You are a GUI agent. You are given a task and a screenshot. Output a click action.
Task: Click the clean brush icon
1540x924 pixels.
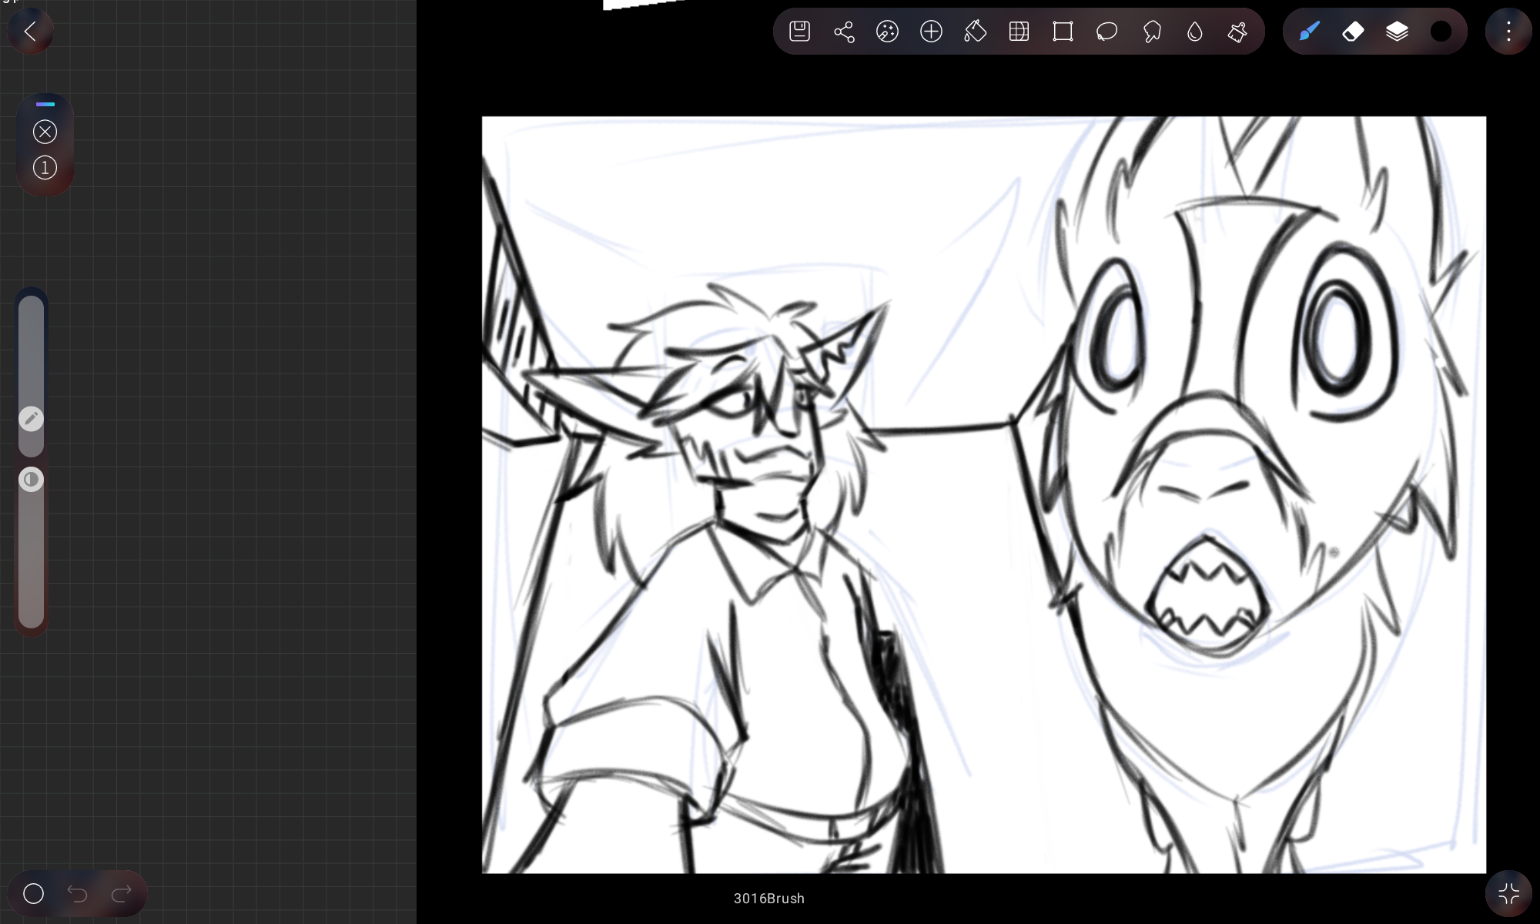click(1237, 32)
